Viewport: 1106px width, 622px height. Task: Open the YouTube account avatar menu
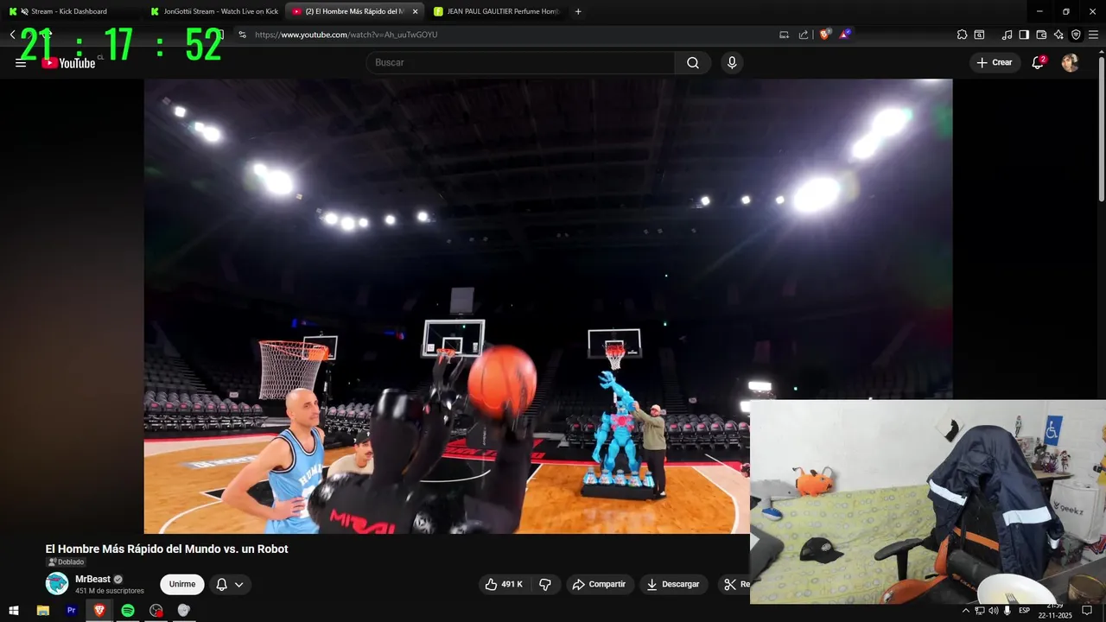(1070, 63)
